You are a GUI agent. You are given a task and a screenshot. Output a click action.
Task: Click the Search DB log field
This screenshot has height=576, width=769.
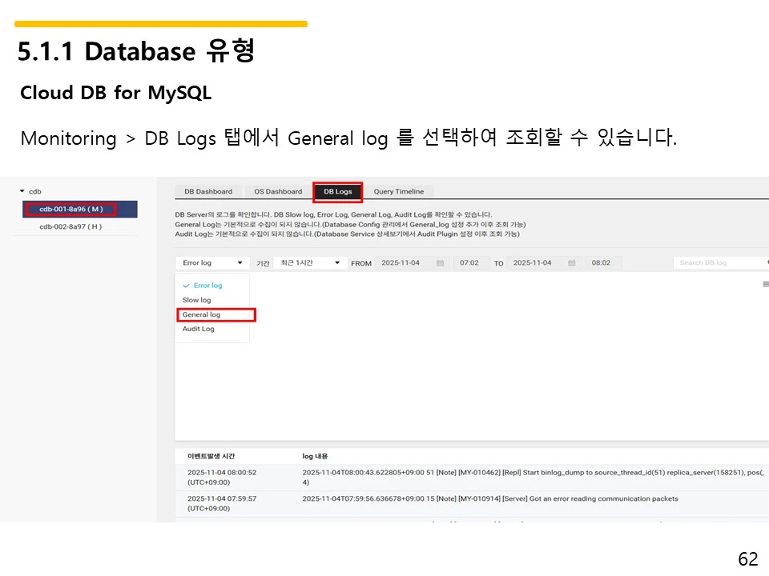[720, 263]
